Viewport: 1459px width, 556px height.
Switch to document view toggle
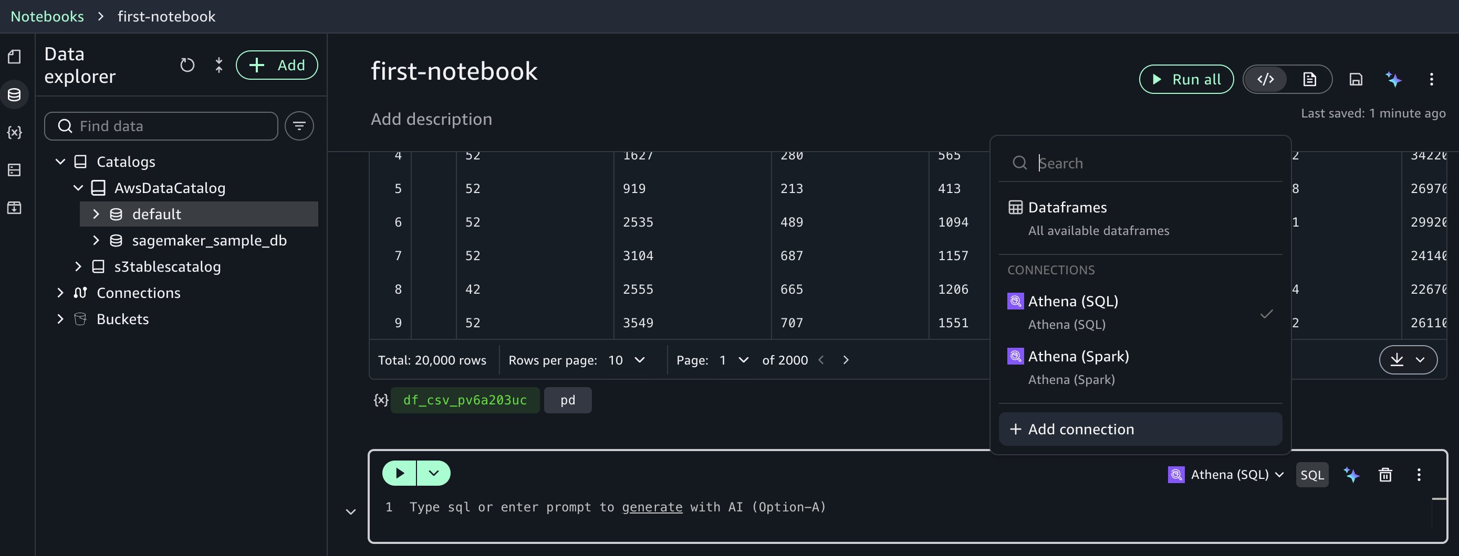tap(1309, 79)
